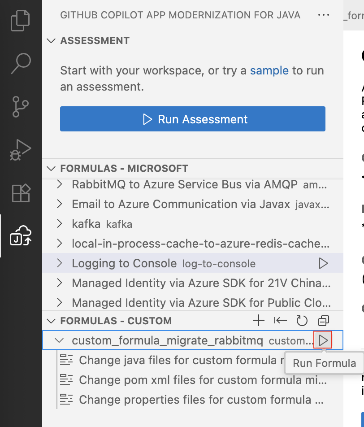The width and height of the screenshot is (364, 427).
Task: Expand local-in-process-cache-to-azure-redis-cache formula
Action: (x=59, y=243)
